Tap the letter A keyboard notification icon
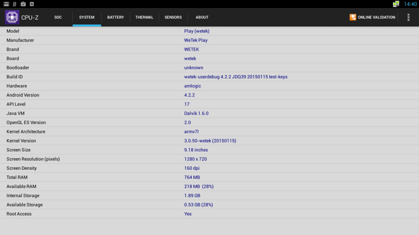Viewport: 419px width, 235px height. pos(32,4)
